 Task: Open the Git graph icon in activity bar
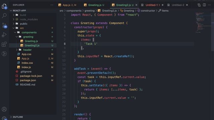click(x=4, y=54)
